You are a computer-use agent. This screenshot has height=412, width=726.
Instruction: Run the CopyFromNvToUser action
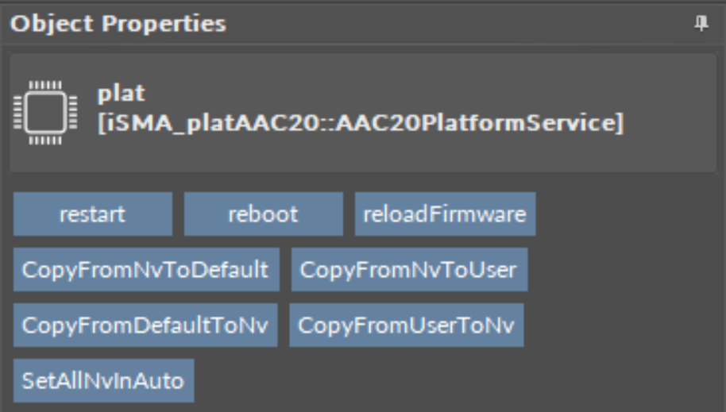coord(408,270)
